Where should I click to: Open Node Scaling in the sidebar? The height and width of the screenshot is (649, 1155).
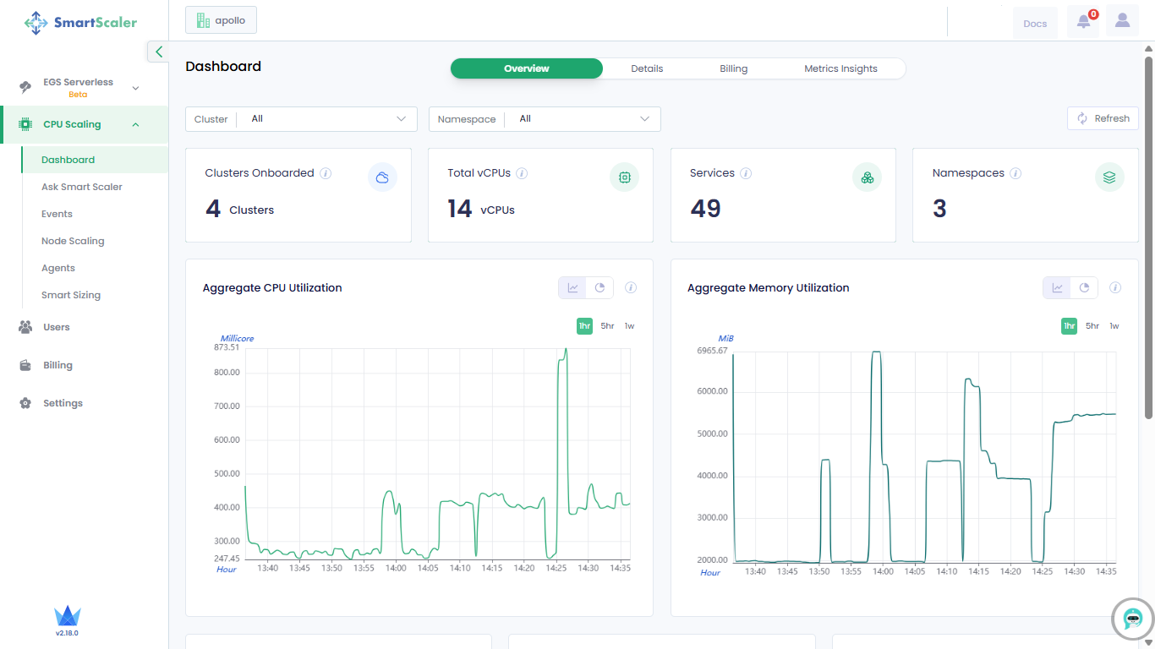[73, 241]
